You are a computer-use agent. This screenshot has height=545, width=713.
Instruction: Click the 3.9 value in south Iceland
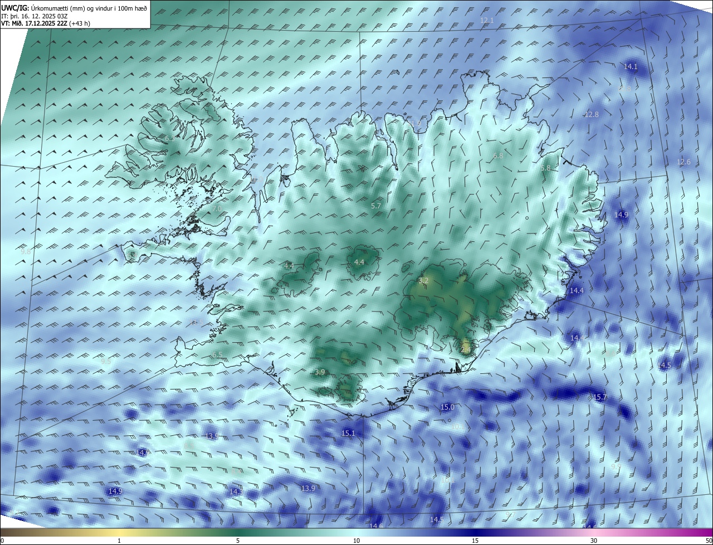pyautogui.click(x=320, y=372)
